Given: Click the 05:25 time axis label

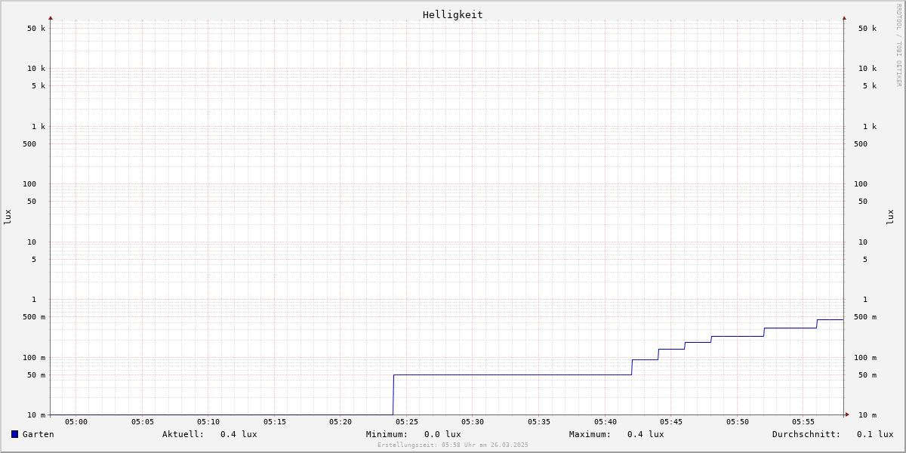Looking at the screenshot, I should click(407, 422).
